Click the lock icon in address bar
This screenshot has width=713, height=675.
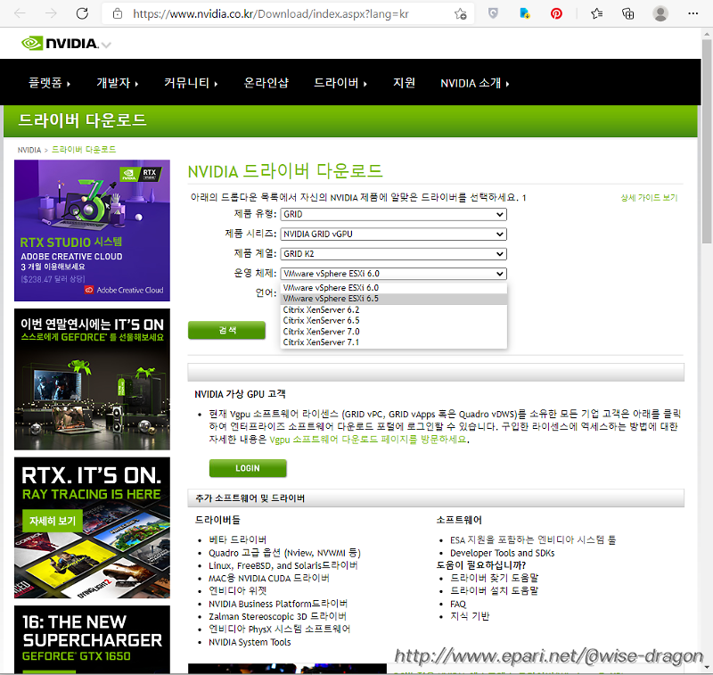pyautogui.click(x=118, y=14)
